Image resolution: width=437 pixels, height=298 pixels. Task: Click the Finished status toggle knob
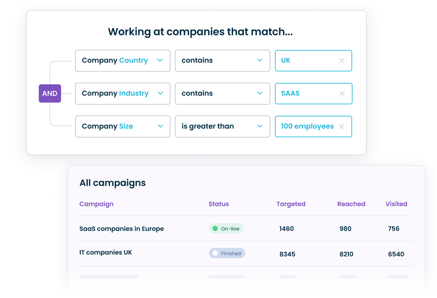pyautogui.click(x=216, y=253)
